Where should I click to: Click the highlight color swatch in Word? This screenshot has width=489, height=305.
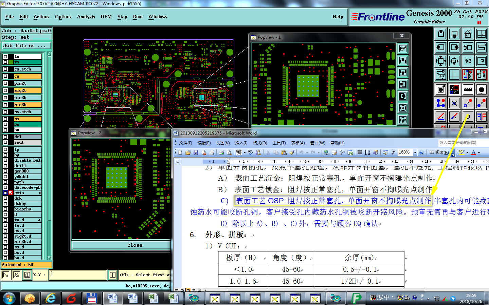point(462,152)
